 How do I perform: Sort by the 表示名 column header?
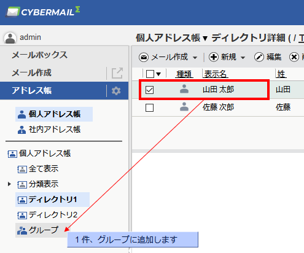point(216,74)
